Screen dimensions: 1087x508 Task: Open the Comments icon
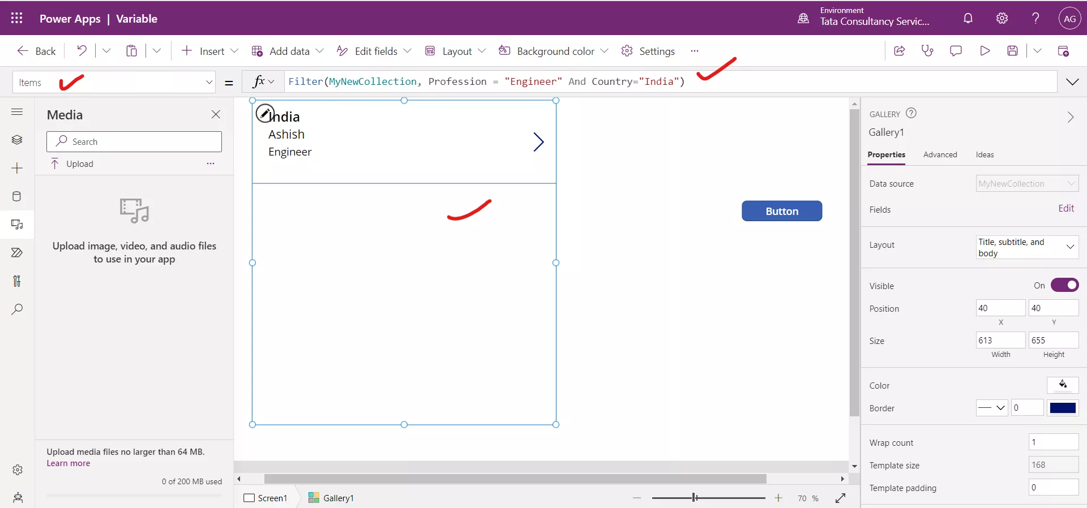pyautogui.click(x=956, y=51)
